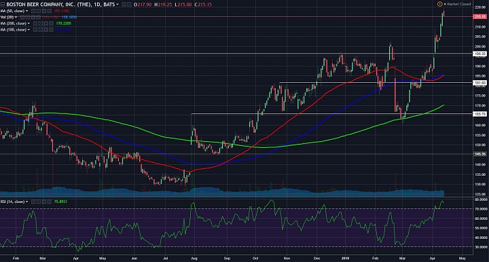Hide the MA (50, close) line via eye icon

point(33,11)
